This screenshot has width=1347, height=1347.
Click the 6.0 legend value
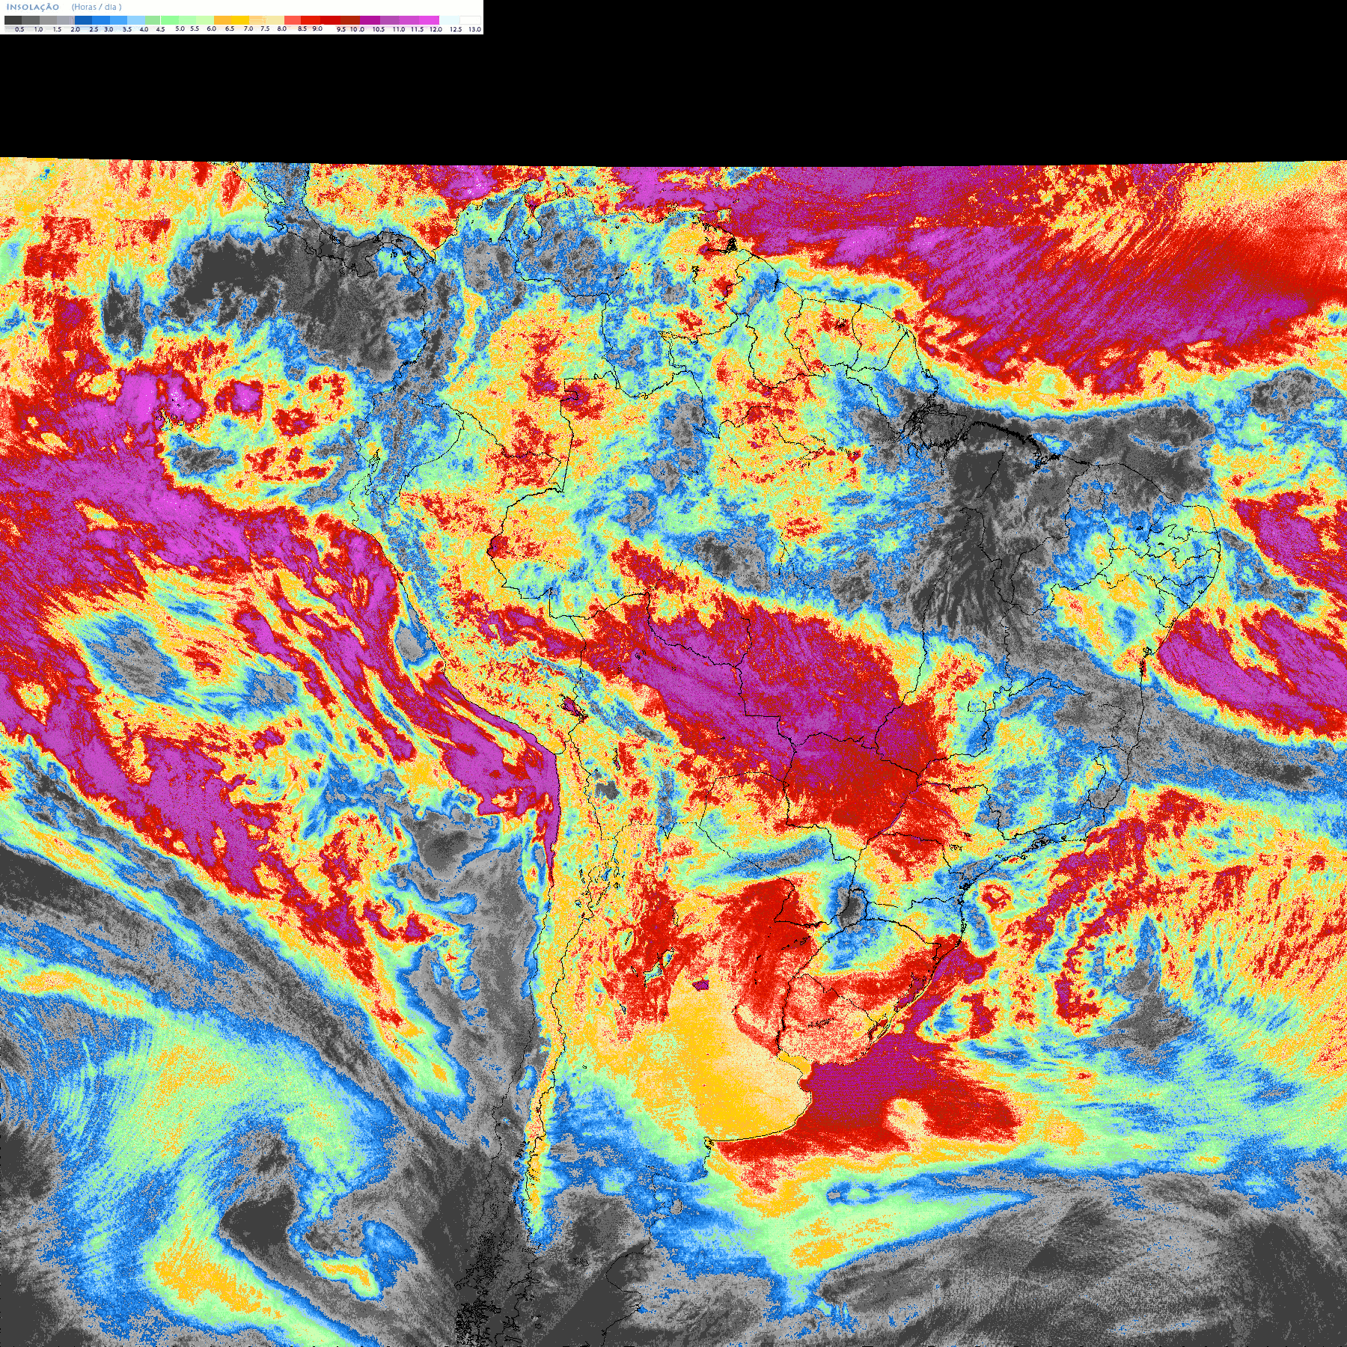[211, 28]
